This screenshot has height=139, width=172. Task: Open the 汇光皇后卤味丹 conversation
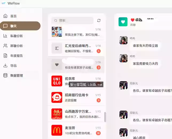[76, 48]
